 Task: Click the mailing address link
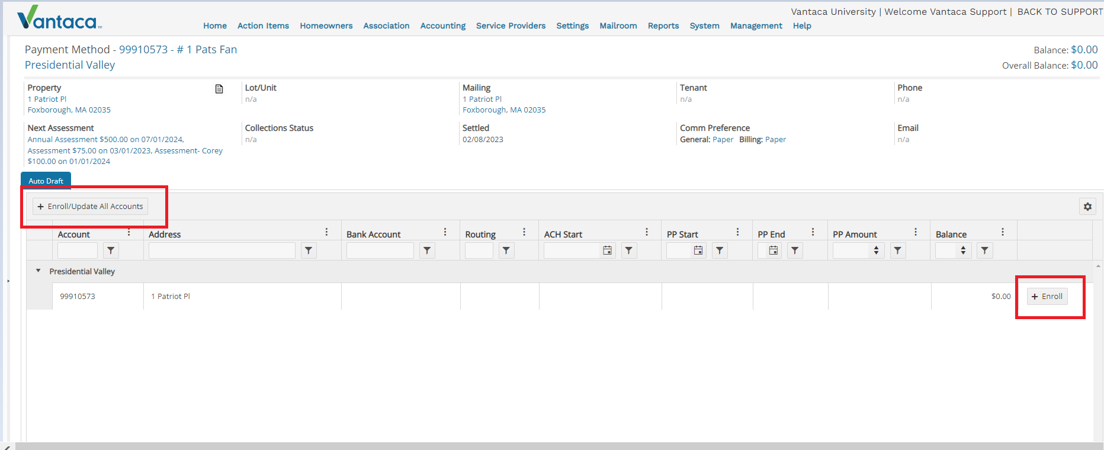pos(504,104)
